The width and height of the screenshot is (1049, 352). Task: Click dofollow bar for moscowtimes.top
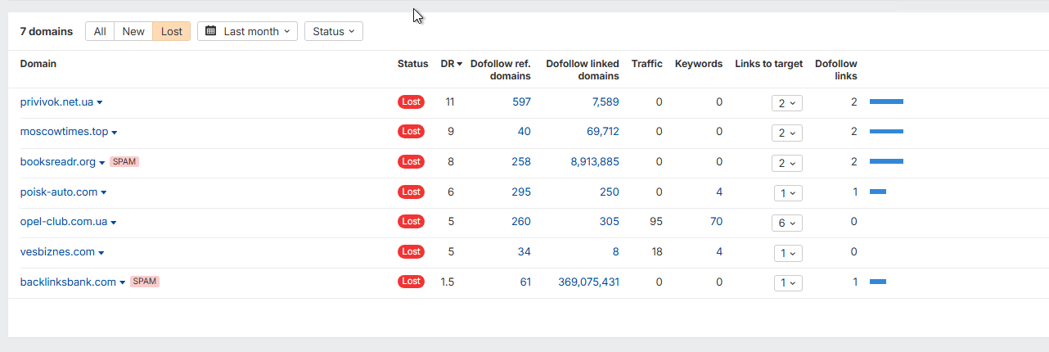[x=886, y=131]
